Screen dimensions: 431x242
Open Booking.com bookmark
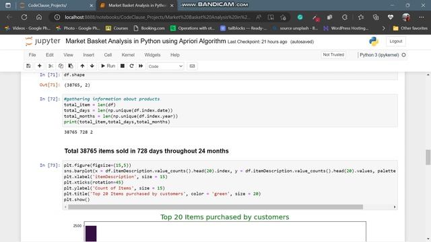click(x=149, y=28)
